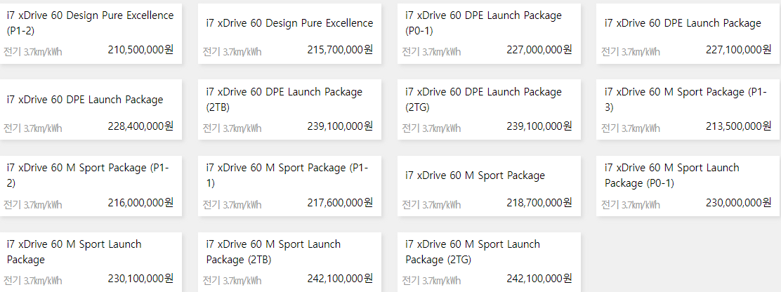The width and height of the screenshot is (781, 292).
Task: Click 전기 3.7km/kWh on DPE Launch Package (P0-1) card
Action: [x=431, y=52]
